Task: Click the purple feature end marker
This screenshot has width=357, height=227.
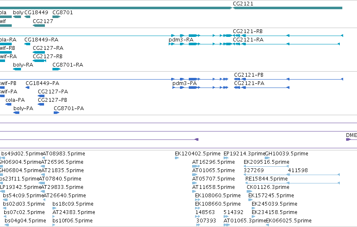Action: coord(197,139)
